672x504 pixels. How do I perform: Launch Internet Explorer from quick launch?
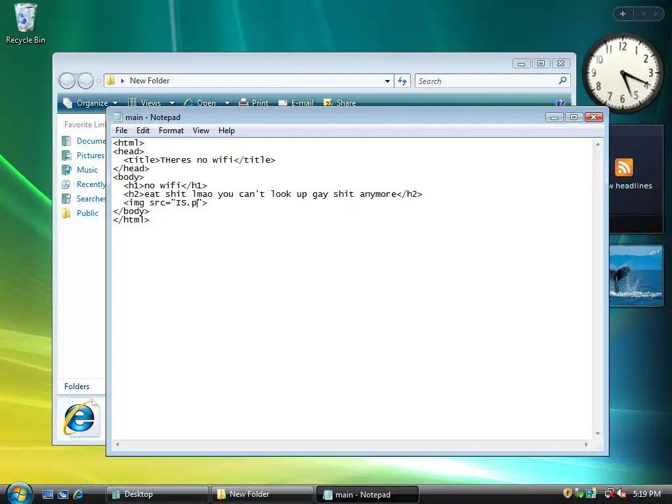(79, 494)
